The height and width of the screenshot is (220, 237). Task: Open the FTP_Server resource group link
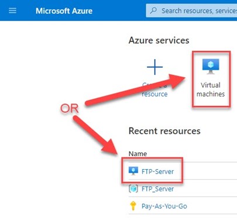157,189
